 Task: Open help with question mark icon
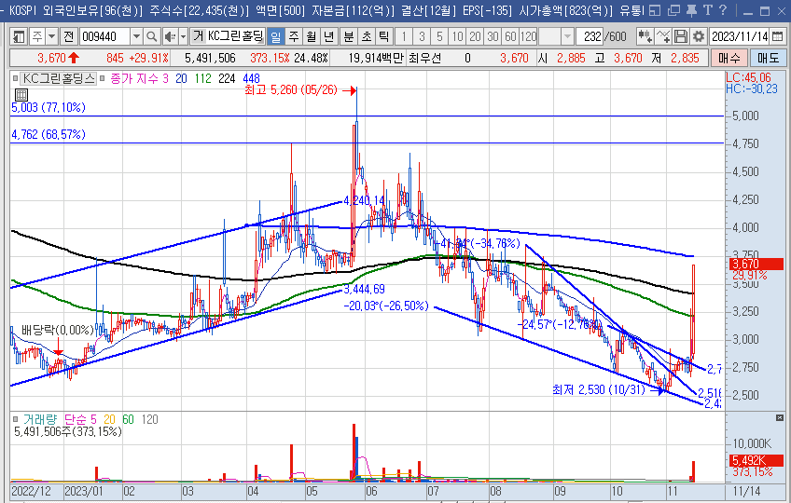tap(723, 9)
